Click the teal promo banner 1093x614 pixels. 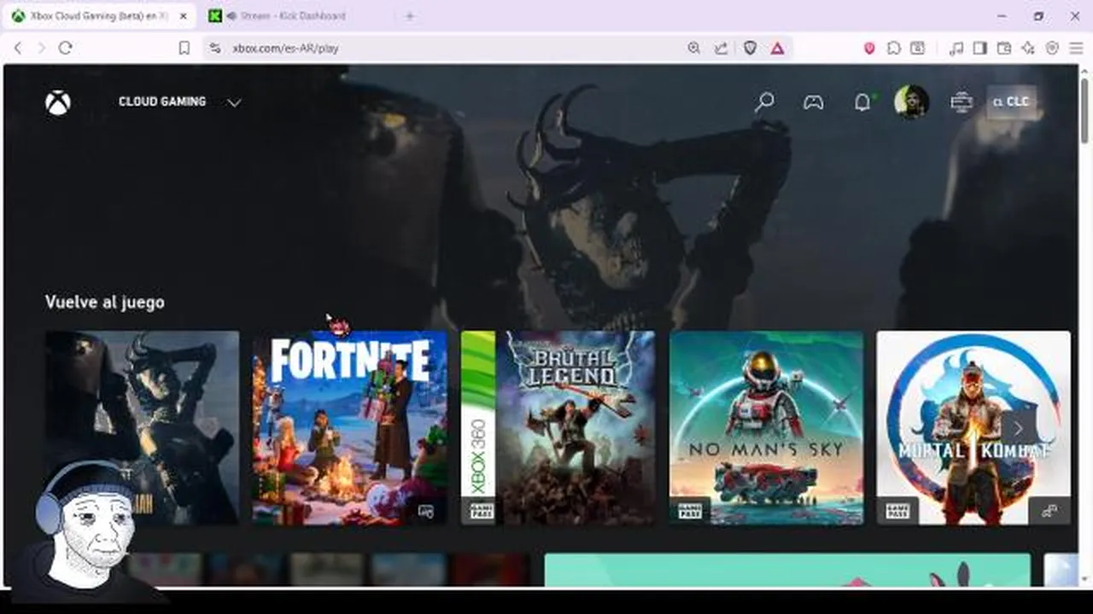[x=787, y=570]
